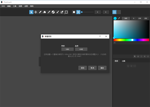Screen dimensions: 150x107
Task: Open the RGB color mode dropdown
Action: (126, 18)
